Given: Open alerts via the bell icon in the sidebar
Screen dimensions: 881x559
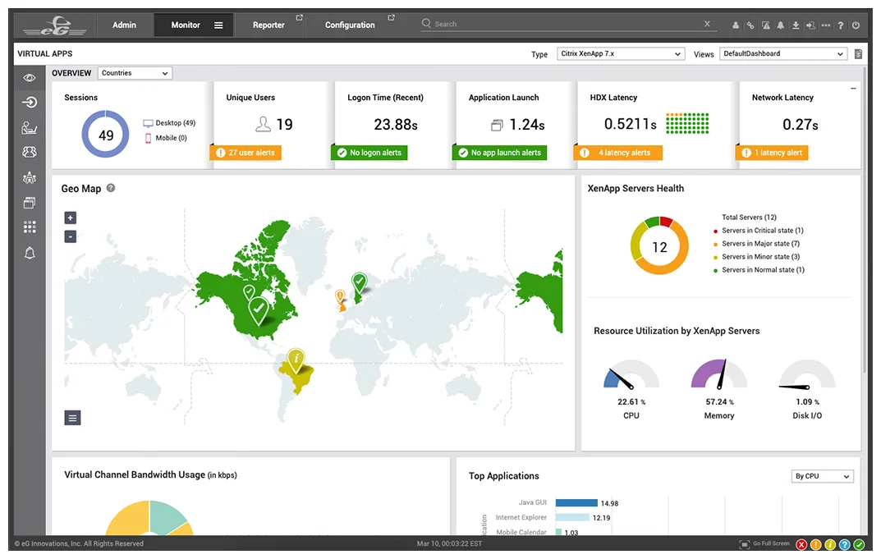Looking at the screenshot, I should point(30,253).
